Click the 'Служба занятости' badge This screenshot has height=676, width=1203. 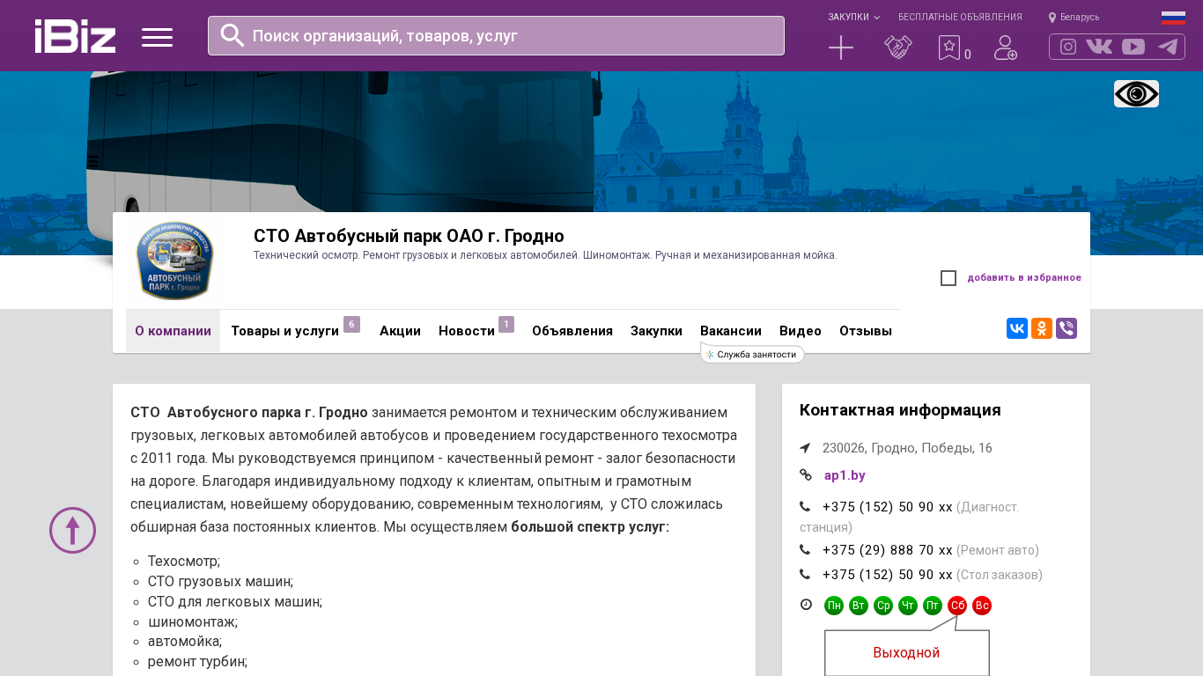pyautogui.click(x=753, y=354)
